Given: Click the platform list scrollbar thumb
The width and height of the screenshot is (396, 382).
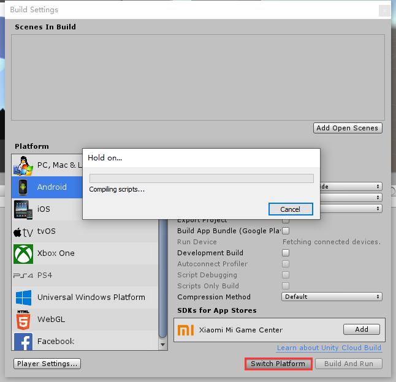Looking at the screenshot, I should click(x=163, y=279).
